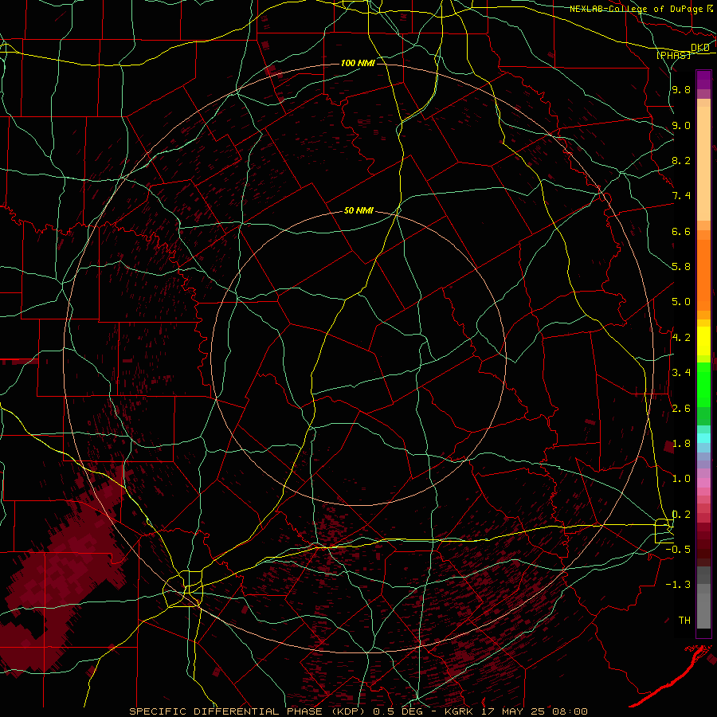Image resolution: width=717 pixels, height=717 pixels.
Task: Click the orange band of the color scale
Action: pyautogui.click(x=703, y=274)
